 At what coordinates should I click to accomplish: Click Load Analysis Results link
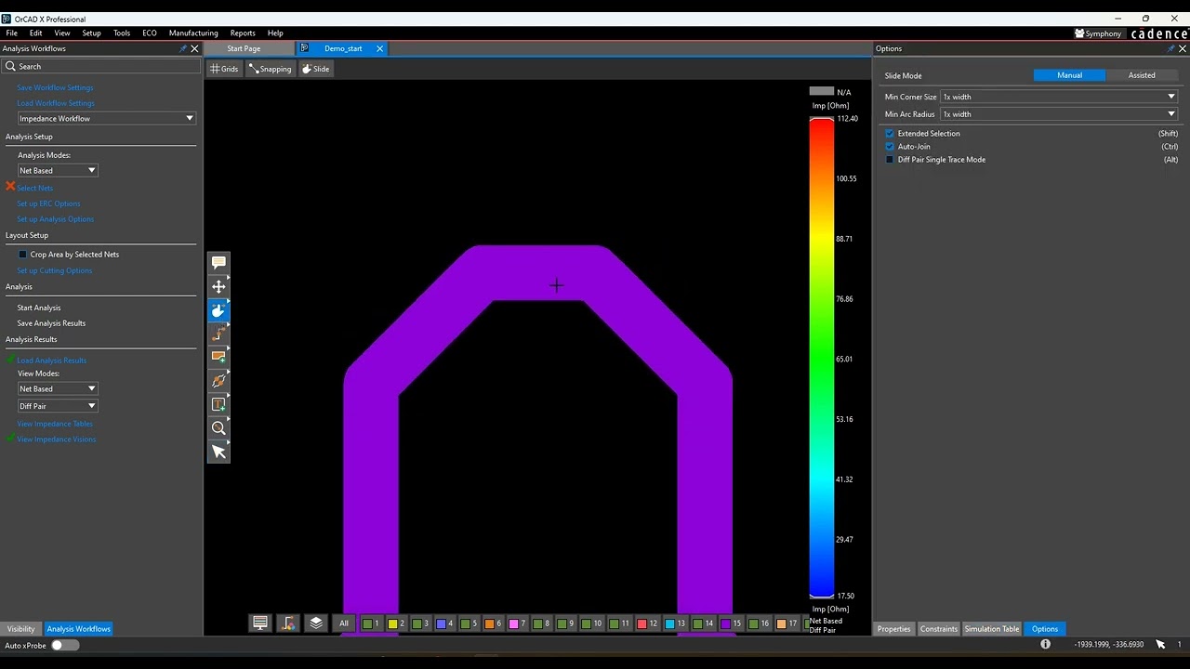tap(51, 361)
